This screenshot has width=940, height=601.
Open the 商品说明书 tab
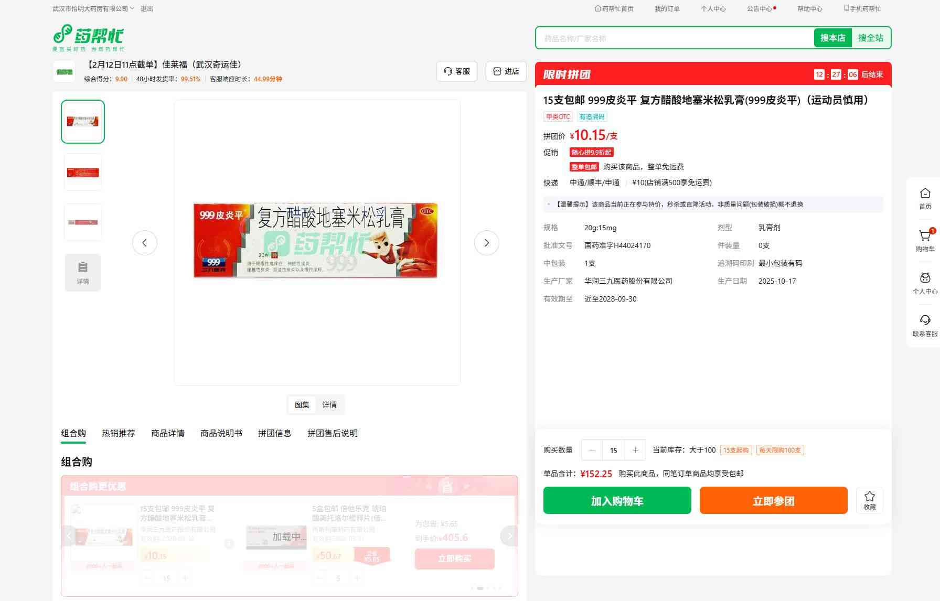point(221,433)
